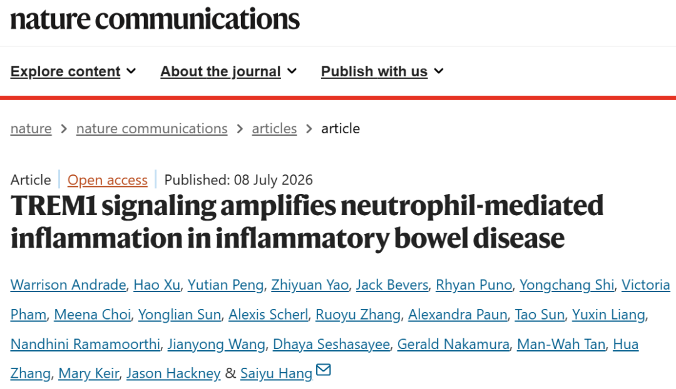This screenshot has height=389, width=676.
Task: Open corresponding author Saiyu Hang
Action: (x=276, y=373)
